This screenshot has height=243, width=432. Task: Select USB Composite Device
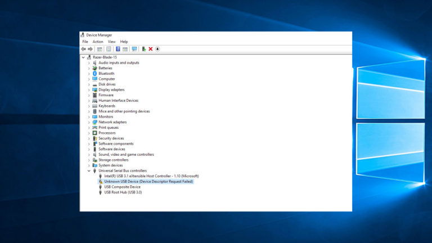(122, 187)
